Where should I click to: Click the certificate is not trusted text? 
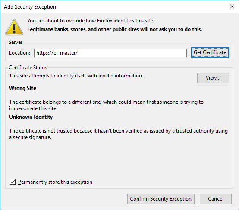point(119,134)
